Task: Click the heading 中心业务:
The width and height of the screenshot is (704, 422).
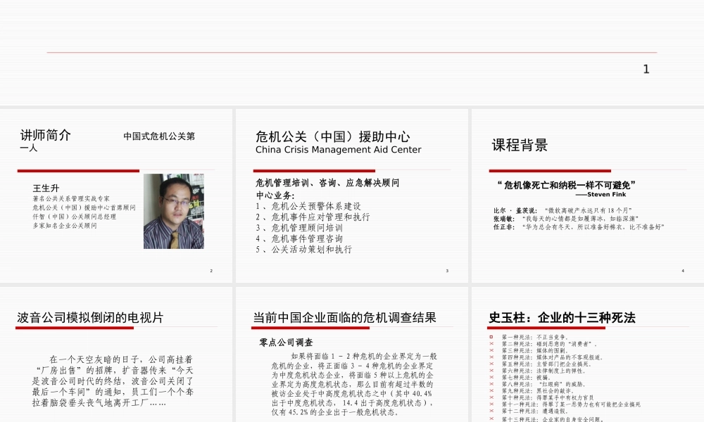Action: pos(275,195)
